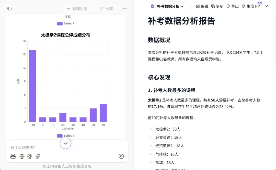Click the tallest bar at -10

click(32, 86)
